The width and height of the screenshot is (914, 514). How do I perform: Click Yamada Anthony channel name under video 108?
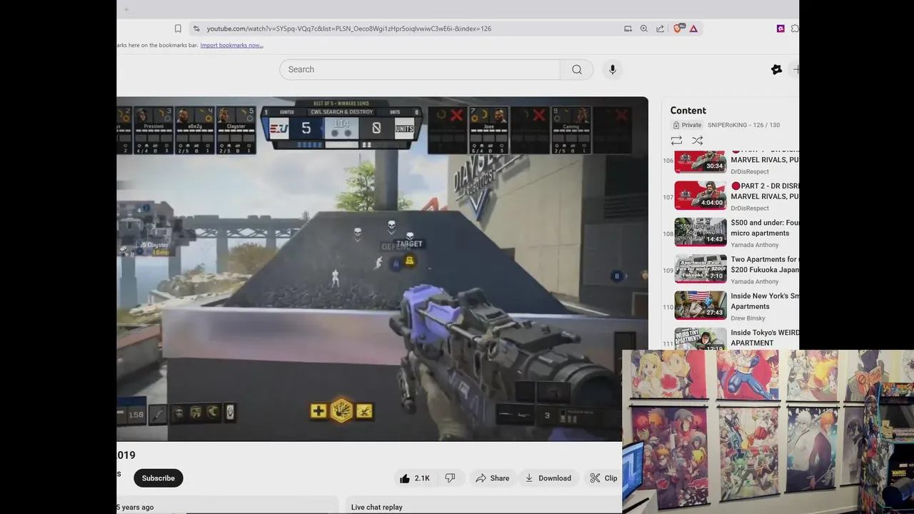[755, 245]
